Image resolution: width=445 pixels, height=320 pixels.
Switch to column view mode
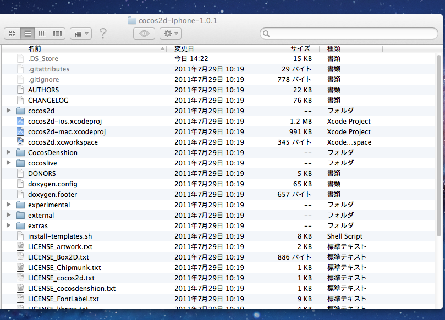(x=42, y=34)
